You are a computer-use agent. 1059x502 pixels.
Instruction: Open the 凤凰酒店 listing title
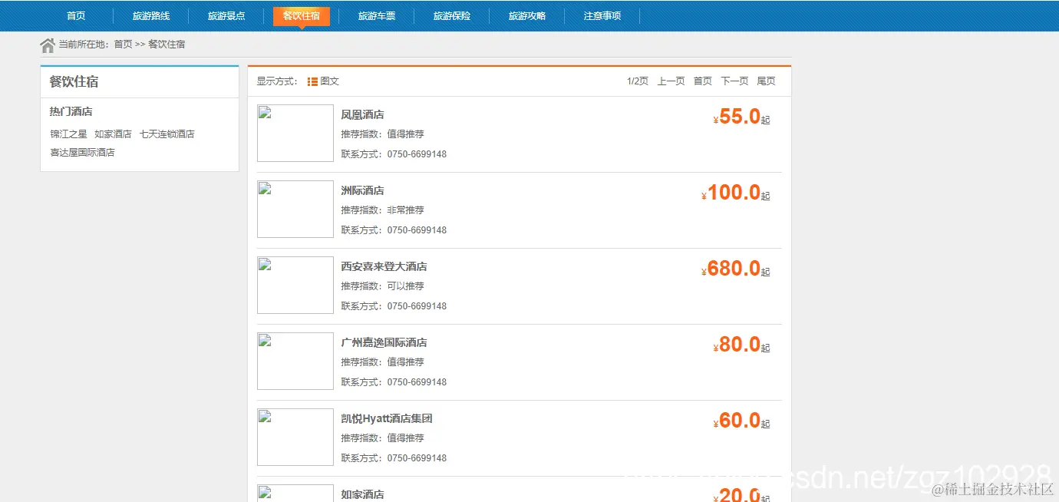(x=363, y=115)
